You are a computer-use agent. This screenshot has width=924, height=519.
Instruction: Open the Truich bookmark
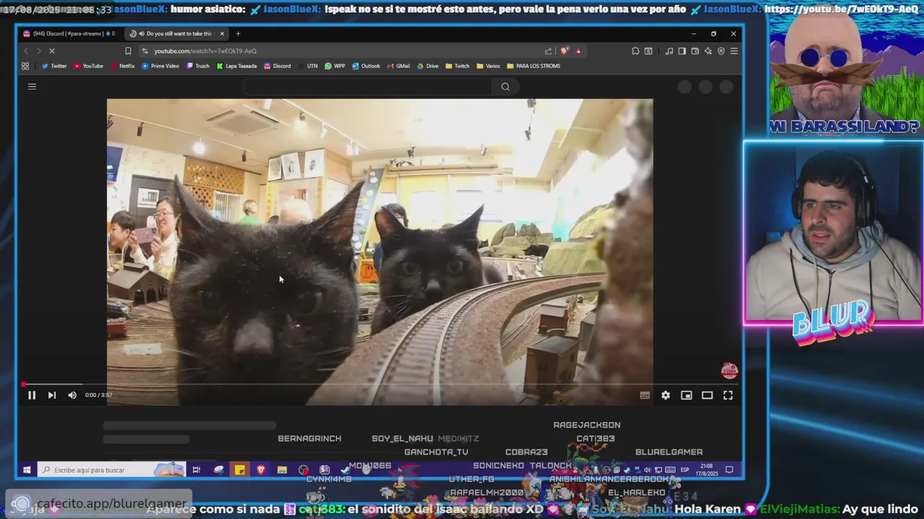pos(198,66)
